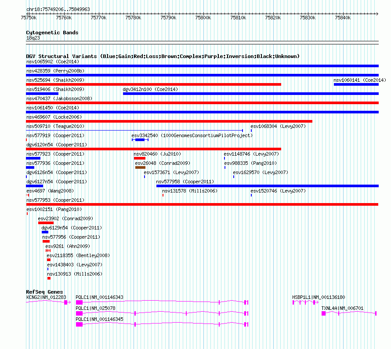Click the esv1068304 (Levy2007) label
391x349 pixels.
[x=278, y=126]
